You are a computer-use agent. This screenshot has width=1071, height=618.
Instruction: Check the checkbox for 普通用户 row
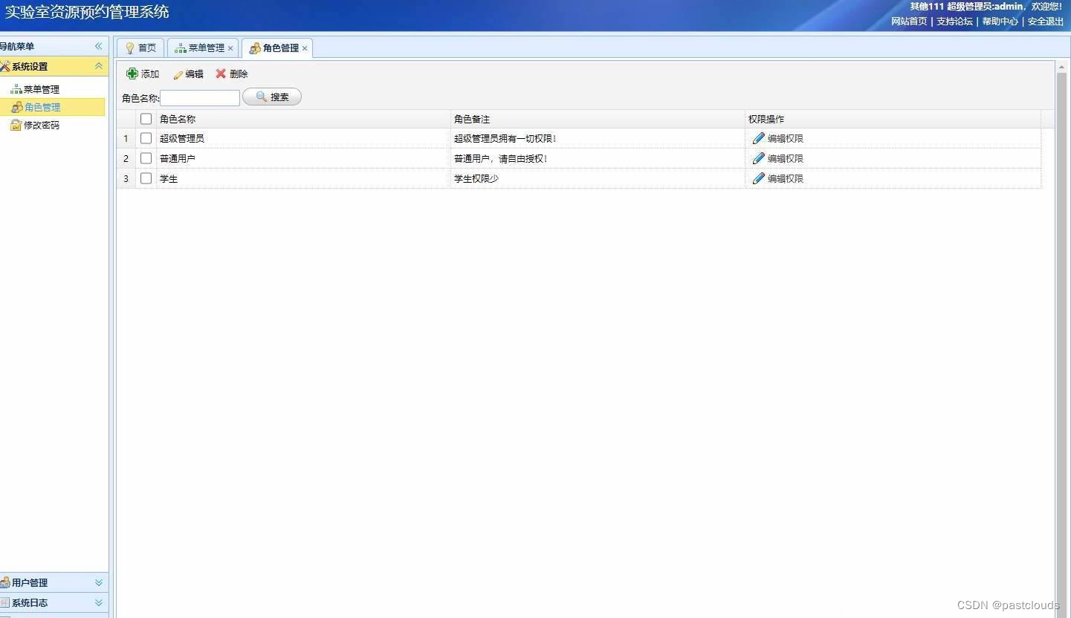146,158
